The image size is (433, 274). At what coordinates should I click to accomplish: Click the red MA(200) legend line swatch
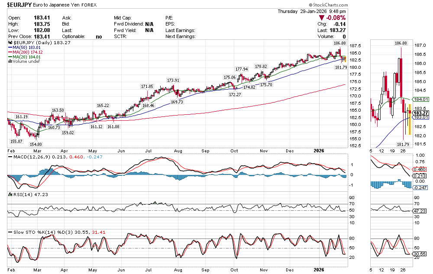pos(10,52)
